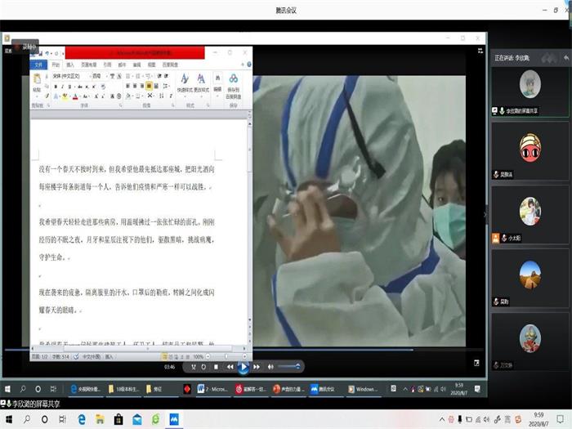Expand the Paragraph group dialog launcher
This screenshot has height=429, width=572.
[x=173, y=105]
